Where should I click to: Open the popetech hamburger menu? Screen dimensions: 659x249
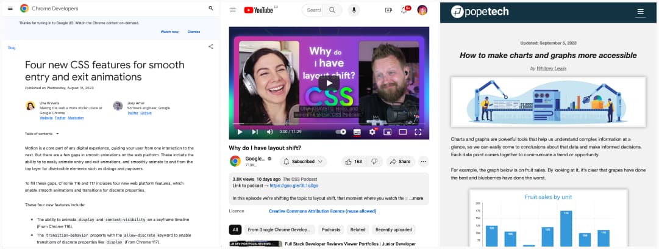640,12
